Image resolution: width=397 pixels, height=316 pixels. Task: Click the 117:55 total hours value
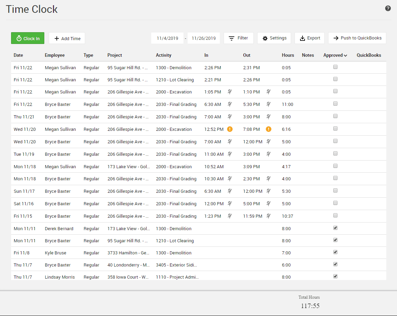point(310,306)
